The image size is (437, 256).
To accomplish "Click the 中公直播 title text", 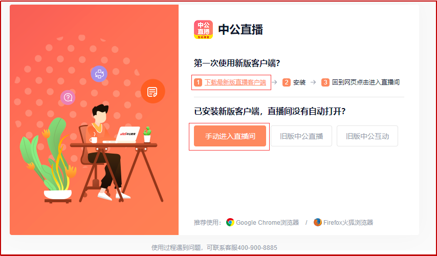I will 241,30.
